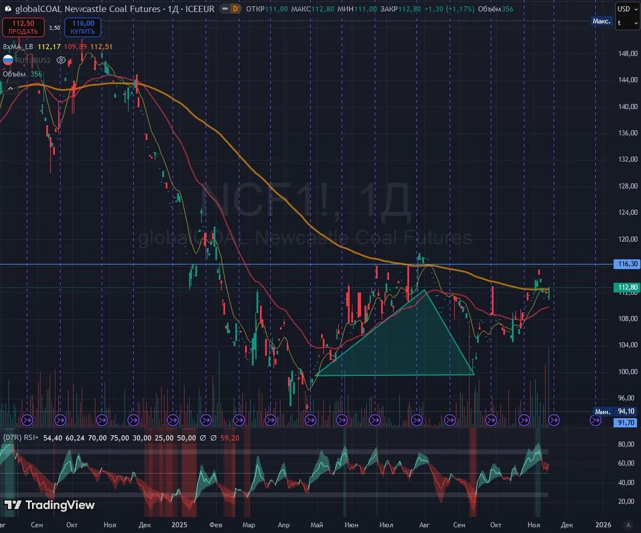Click the green 112,80 last price label
The image size is (641, 533).
coord(627,287)
